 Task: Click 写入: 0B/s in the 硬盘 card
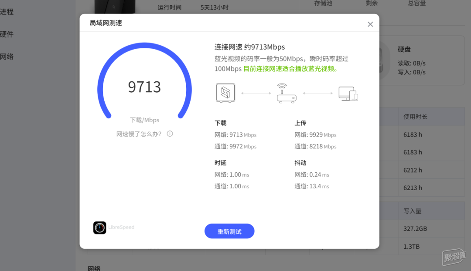tap(412, 73)
